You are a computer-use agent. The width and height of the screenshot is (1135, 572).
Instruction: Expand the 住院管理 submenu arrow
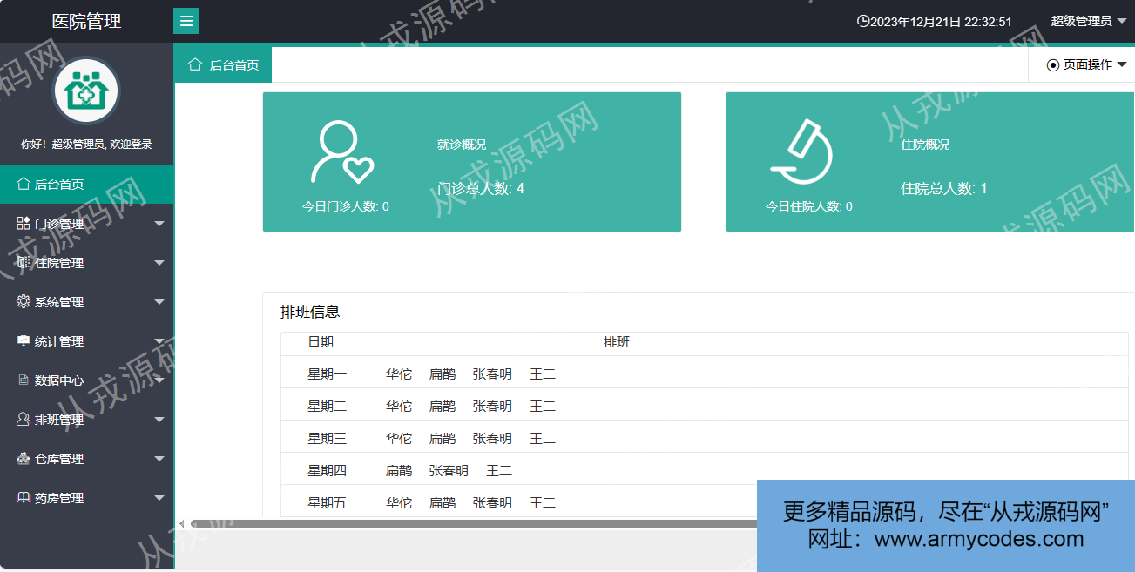[x=159, y=263]
